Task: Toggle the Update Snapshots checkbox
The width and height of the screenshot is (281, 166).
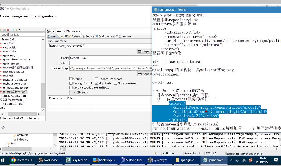Action: (x=96, y=79)
